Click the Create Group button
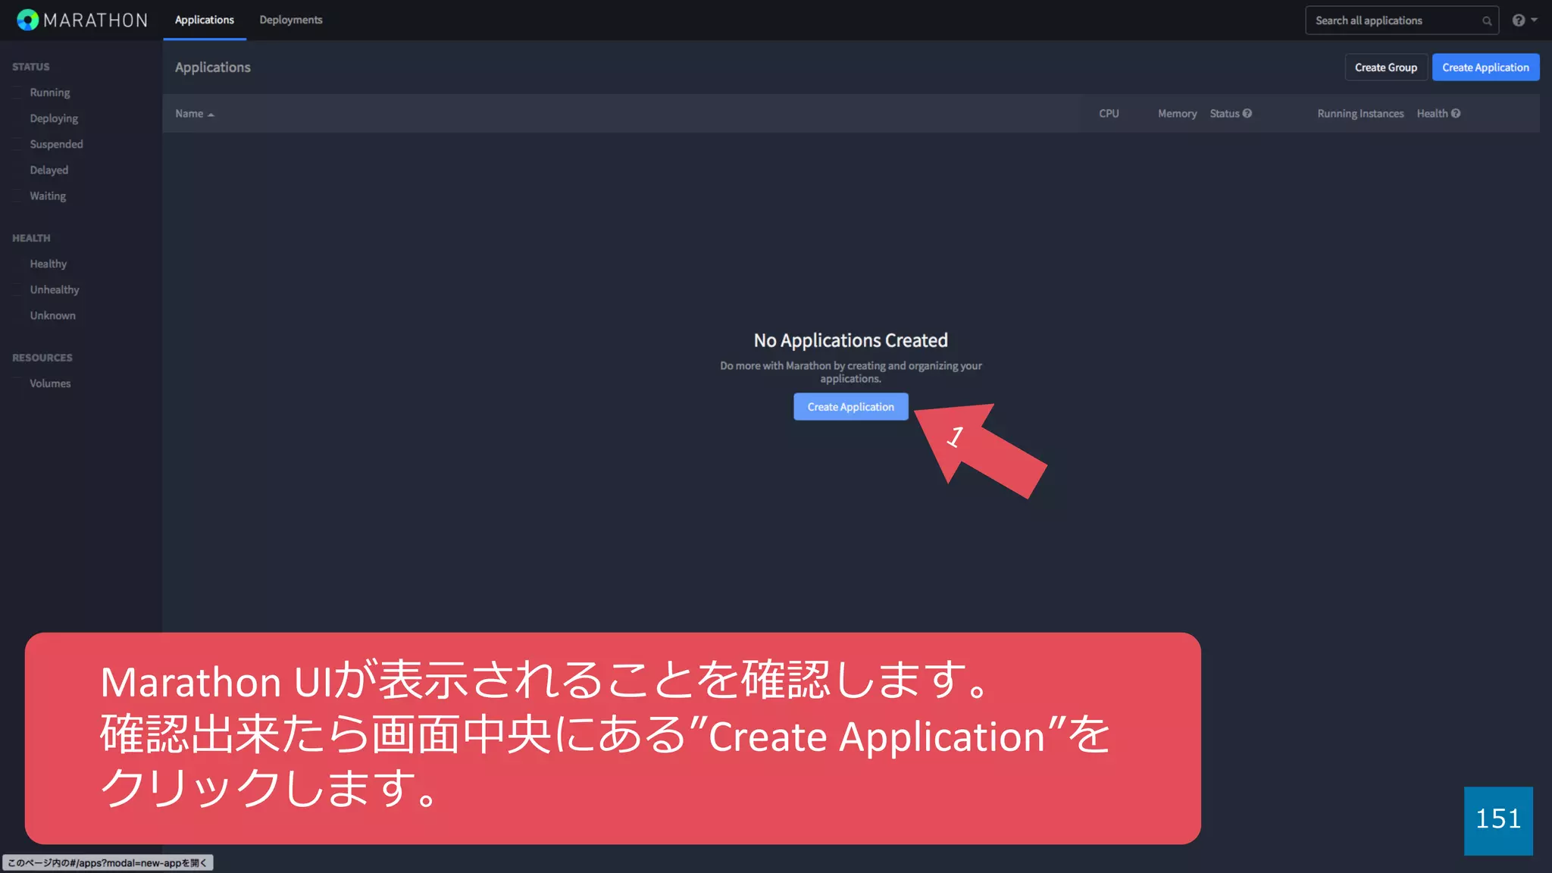This screenshot has width=1552, height=873. pyautogui.click(x=1386, y=67)
